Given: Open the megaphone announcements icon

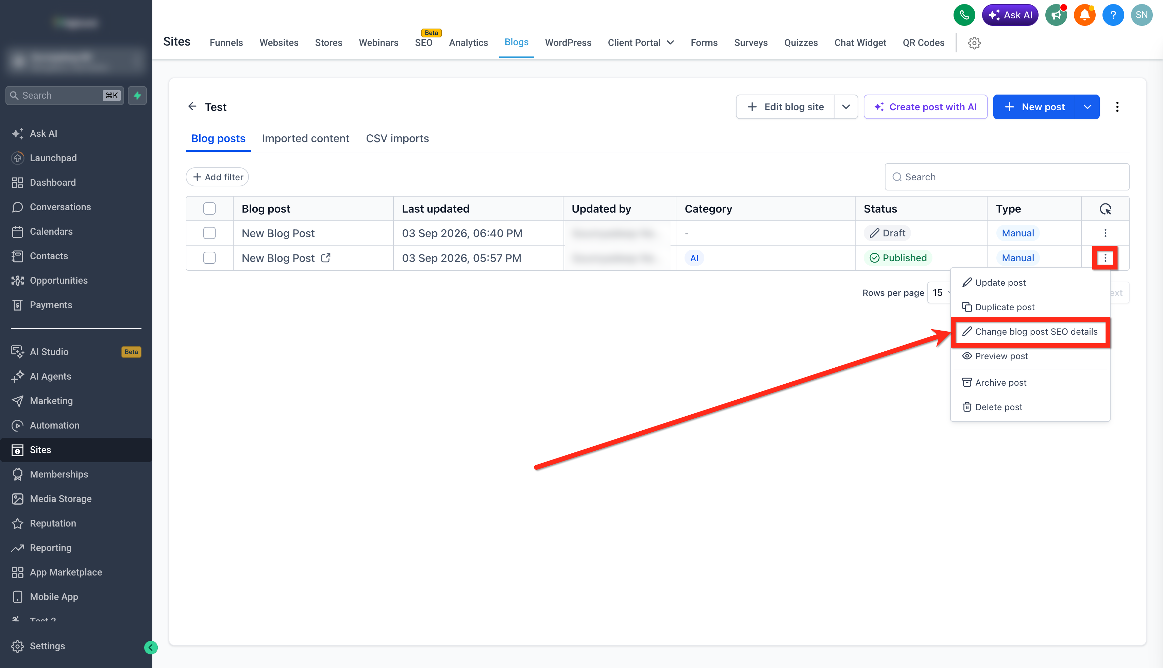Looking at the screenshot, I should [1056, 15].
